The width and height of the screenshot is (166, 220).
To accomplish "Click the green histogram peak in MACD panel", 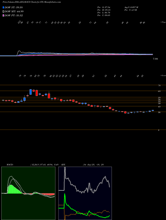I will point(11,189).
